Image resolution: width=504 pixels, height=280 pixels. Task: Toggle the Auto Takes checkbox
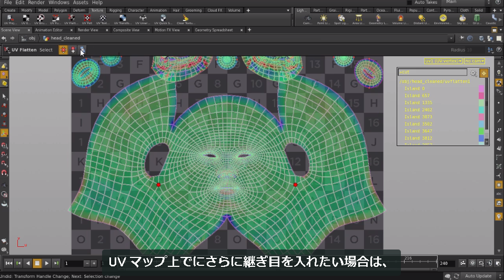point(409,3)
